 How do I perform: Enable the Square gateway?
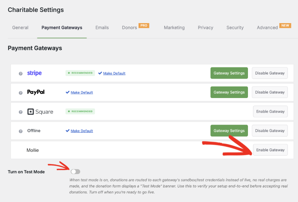[x=270, y=111]
